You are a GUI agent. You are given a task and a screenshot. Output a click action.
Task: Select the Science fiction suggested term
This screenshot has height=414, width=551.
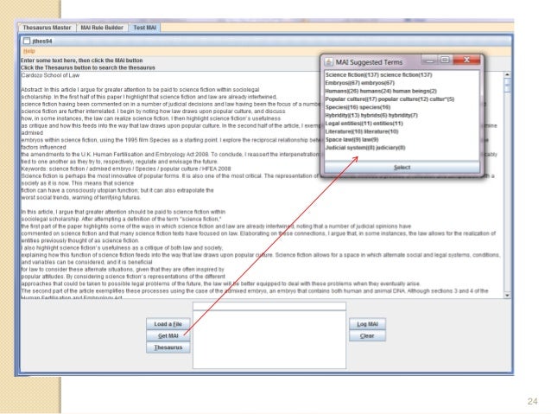click(x=402, y=75)
